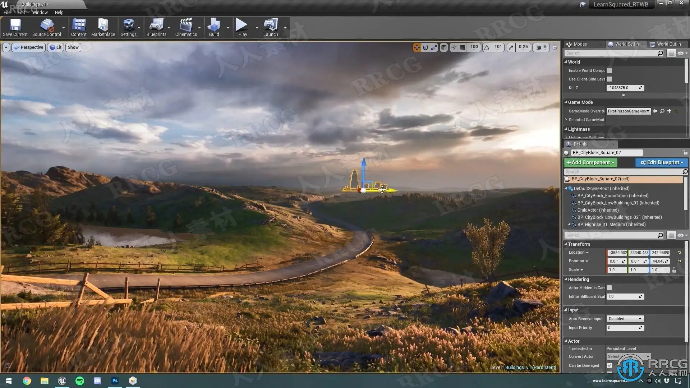Open the GameMode Override dropdown
Image resolution: width=690 pixels, height=388 pixels.
[629, 111]
